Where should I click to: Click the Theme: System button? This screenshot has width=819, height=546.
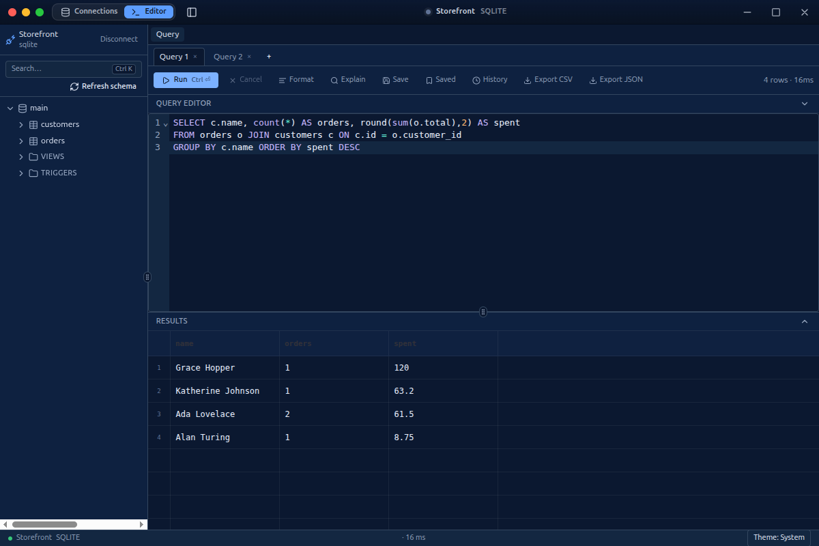click(779, 537)
